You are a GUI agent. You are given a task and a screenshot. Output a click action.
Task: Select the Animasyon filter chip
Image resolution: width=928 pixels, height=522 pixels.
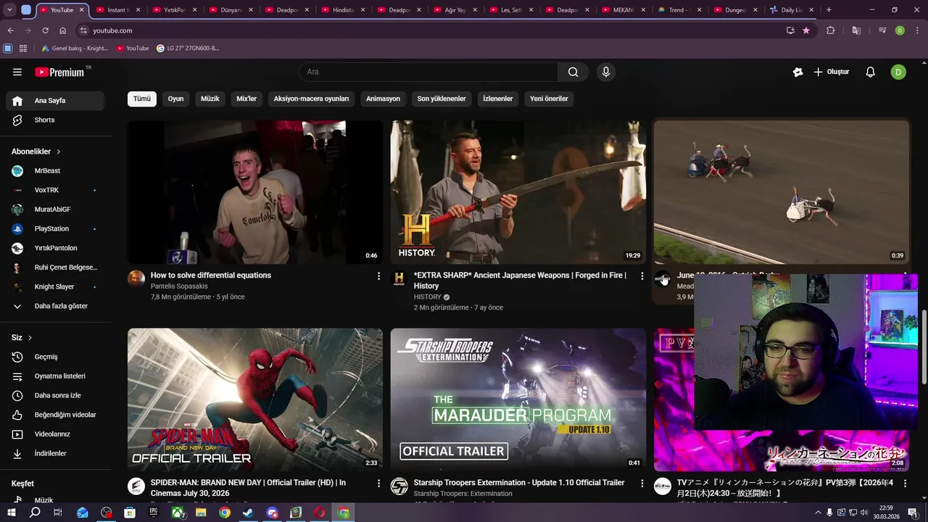pyautogui.click(x=383, y=99)
